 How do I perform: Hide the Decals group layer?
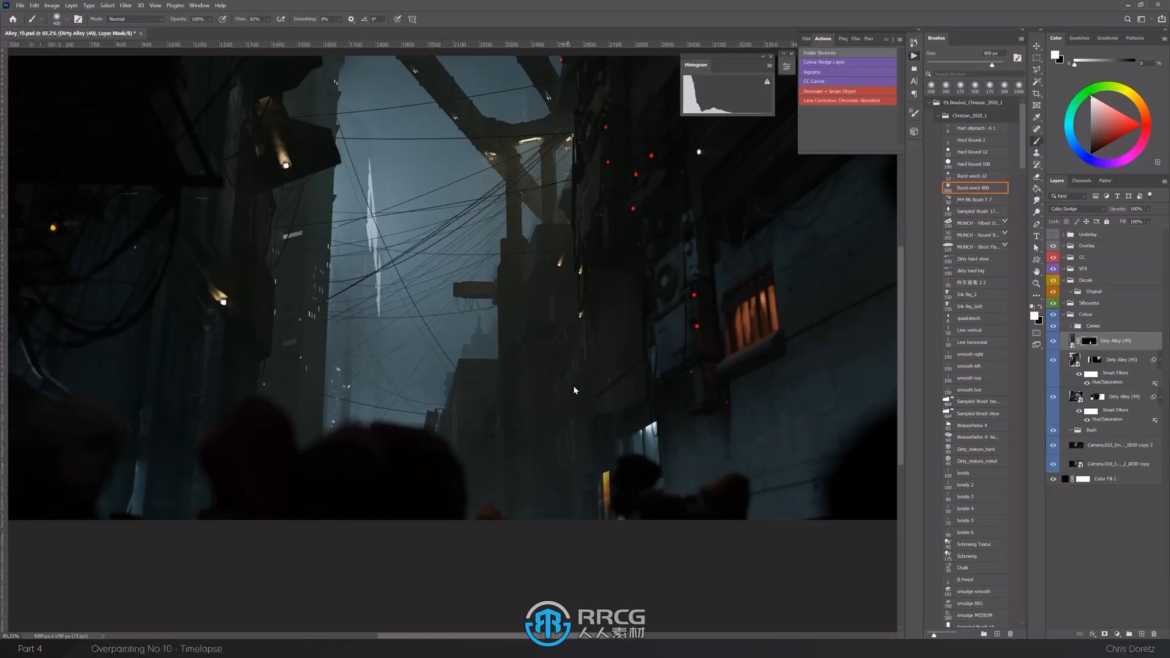coord(1053,280)
